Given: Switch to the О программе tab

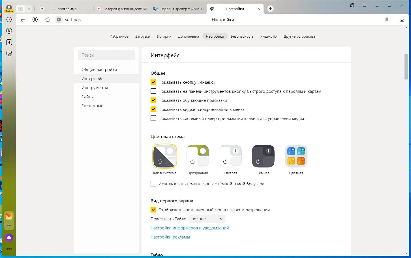Looking at the screenshot, I should point(65,9).
